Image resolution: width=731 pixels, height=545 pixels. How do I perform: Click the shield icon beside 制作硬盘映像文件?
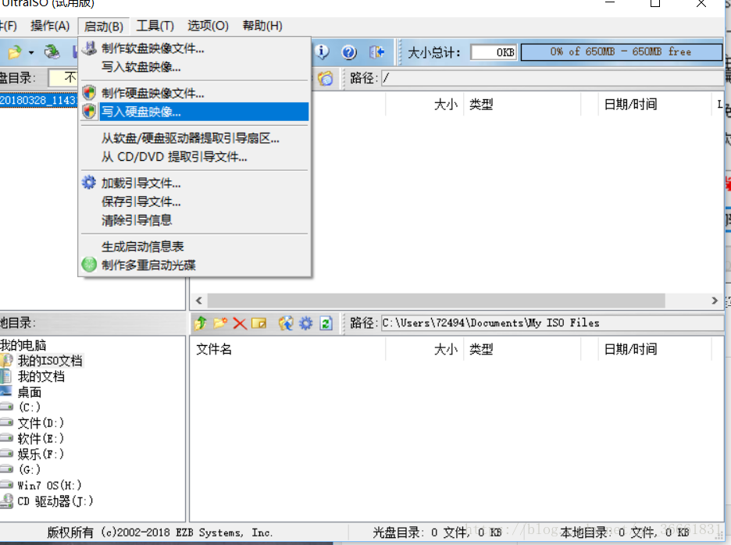pos(89,92)
